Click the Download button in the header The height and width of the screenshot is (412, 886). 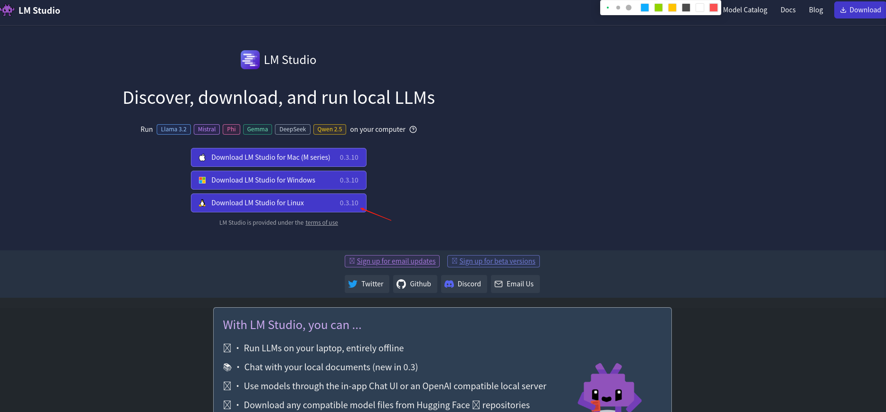860,10
